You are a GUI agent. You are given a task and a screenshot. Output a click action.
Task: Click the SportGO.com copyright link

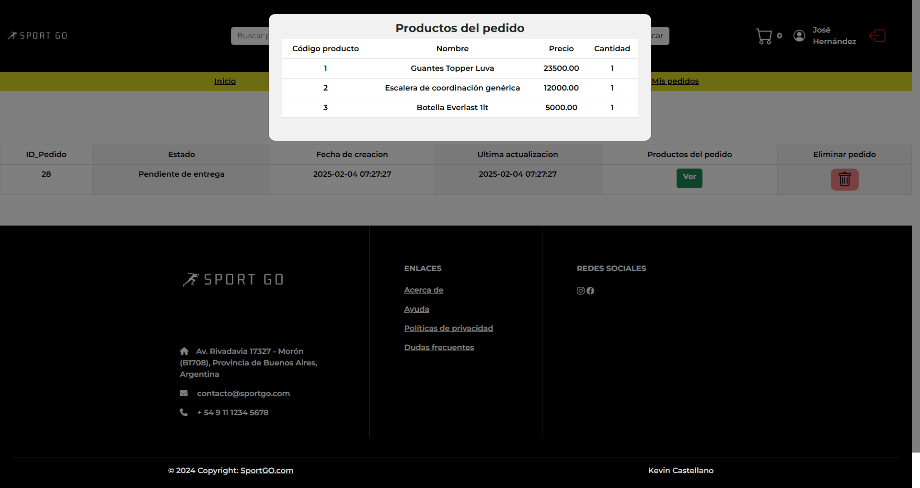(267, 470)
